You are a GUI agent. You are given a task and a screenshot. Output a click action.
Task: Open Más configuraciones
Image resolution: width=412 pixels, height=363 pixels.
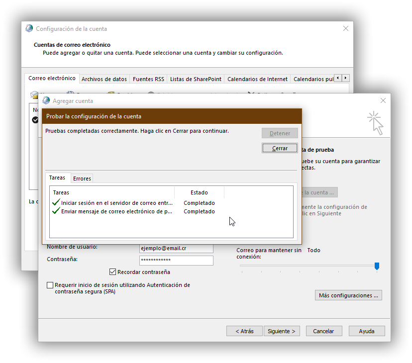pyautogui.click(x=348, y=295)
